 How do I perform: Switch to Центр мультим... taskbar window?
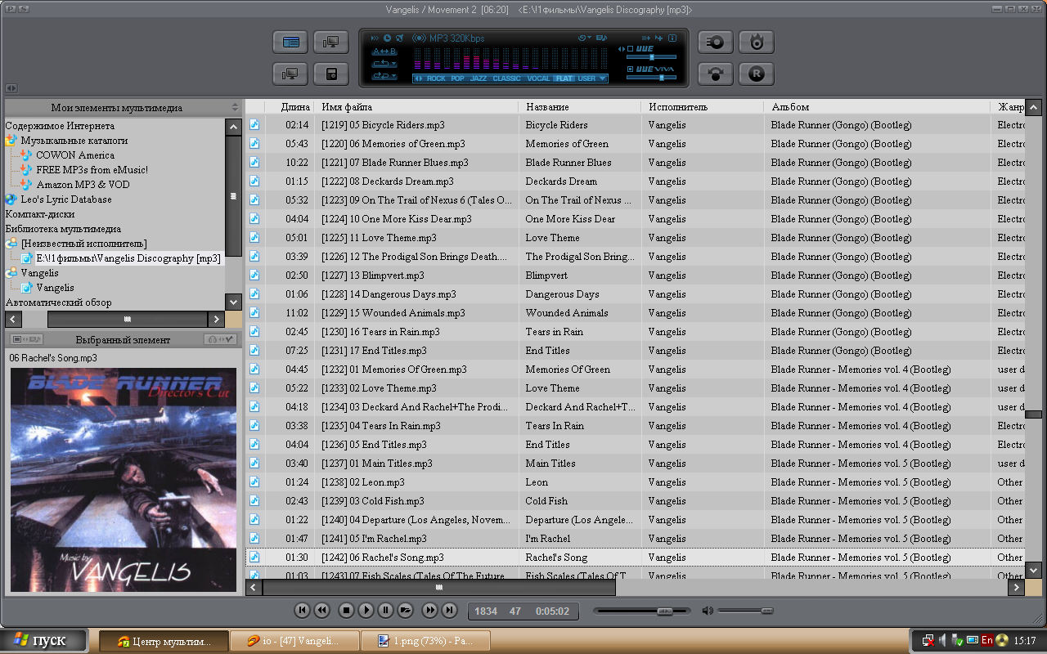point(164,641)
